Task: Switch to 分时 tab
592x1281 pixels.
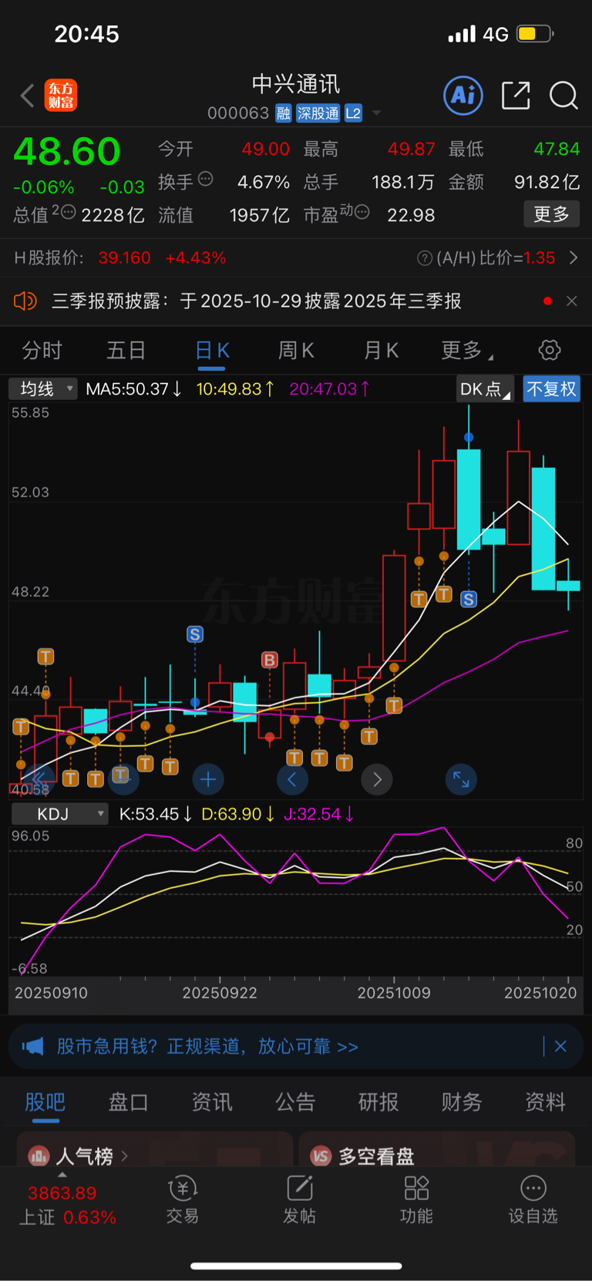Action: coord(42,351)
